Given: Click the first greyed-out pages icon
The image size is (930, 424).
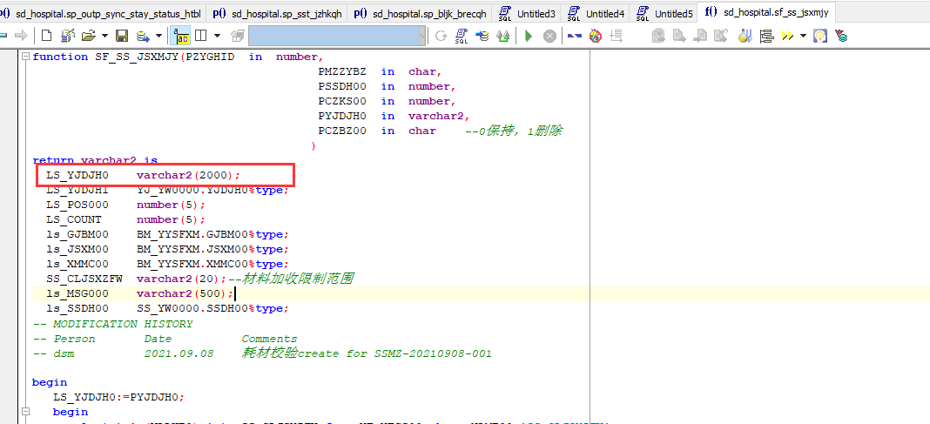Looking at the screenshot, I should click(657, 37).
